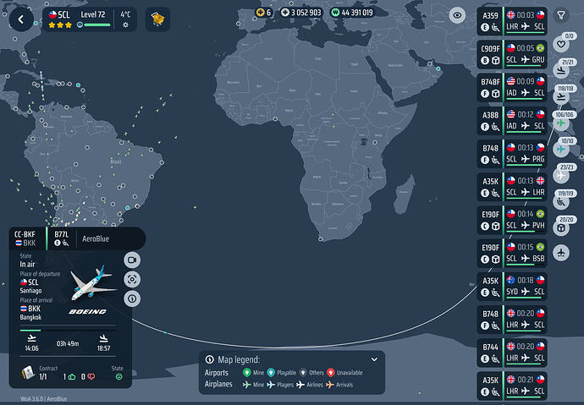Select B744 LHR to SCL flight
This screenshot has height=405, width=584.
coord(512,353)
